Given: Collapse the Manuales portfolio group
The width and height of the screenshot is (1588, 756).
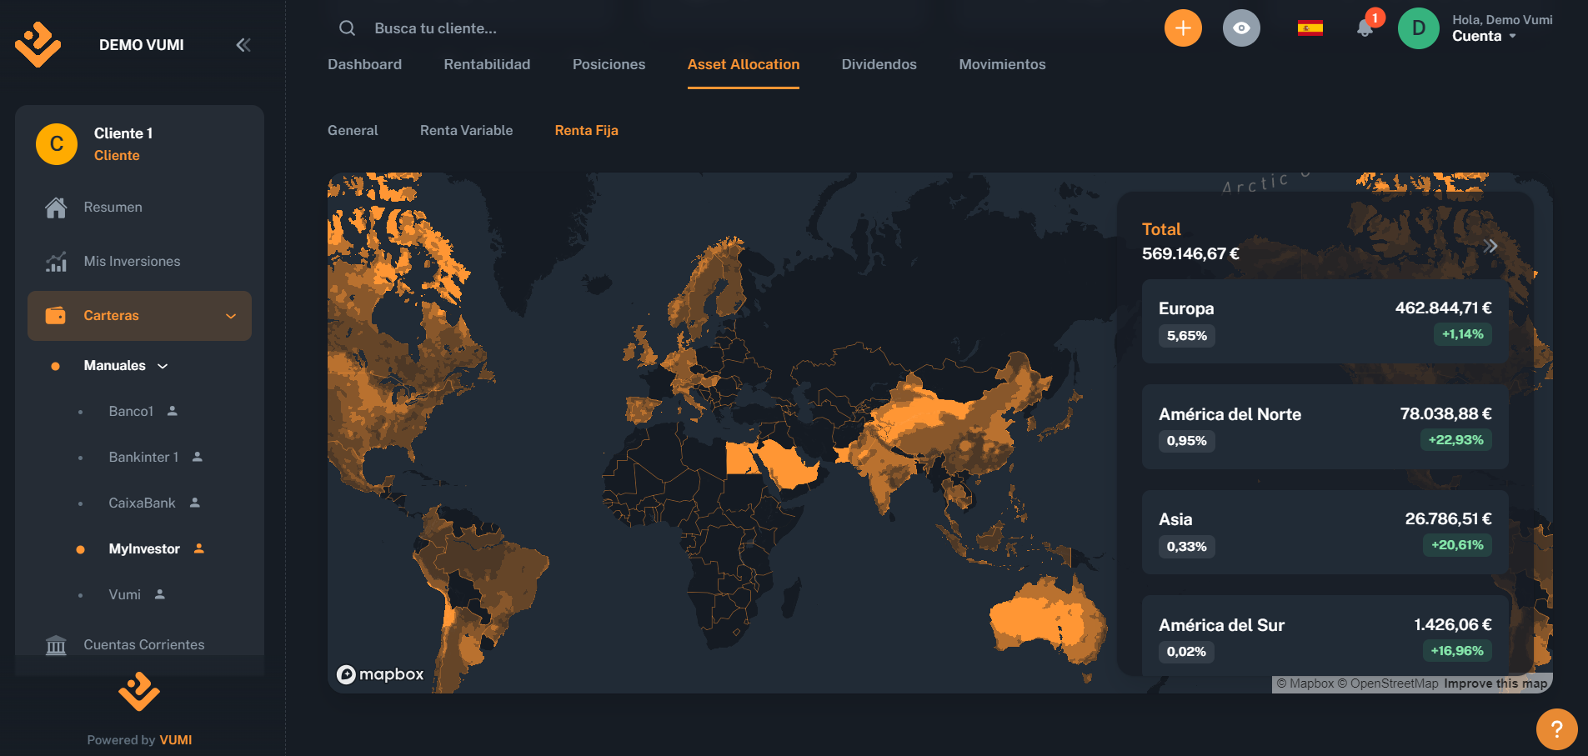Looking at the screenshot, I should [x=163, y=366].
